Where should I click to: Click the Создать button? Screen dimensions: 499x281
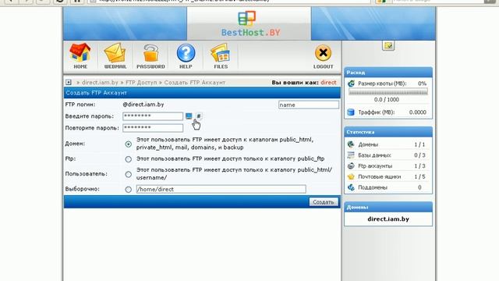(324, 202)
